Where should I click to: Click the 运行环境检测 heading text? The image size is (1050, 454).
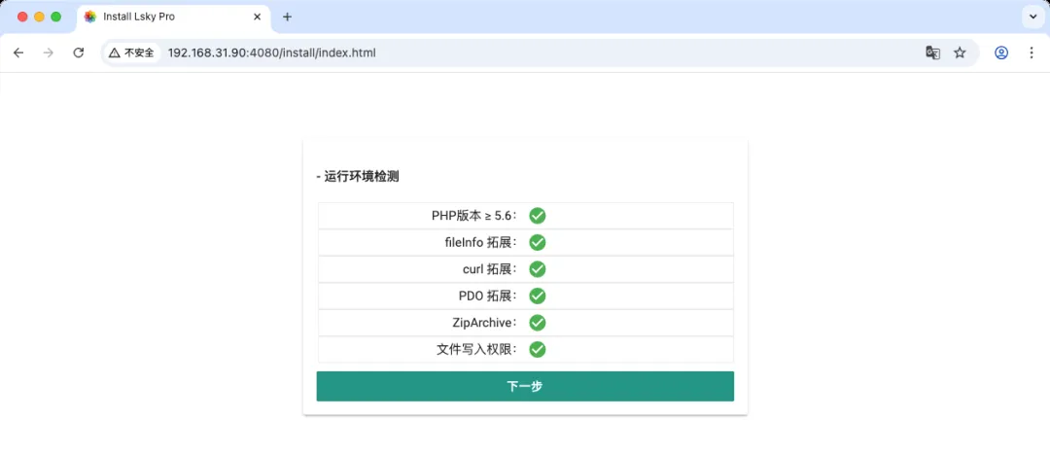tap(362, 178)
